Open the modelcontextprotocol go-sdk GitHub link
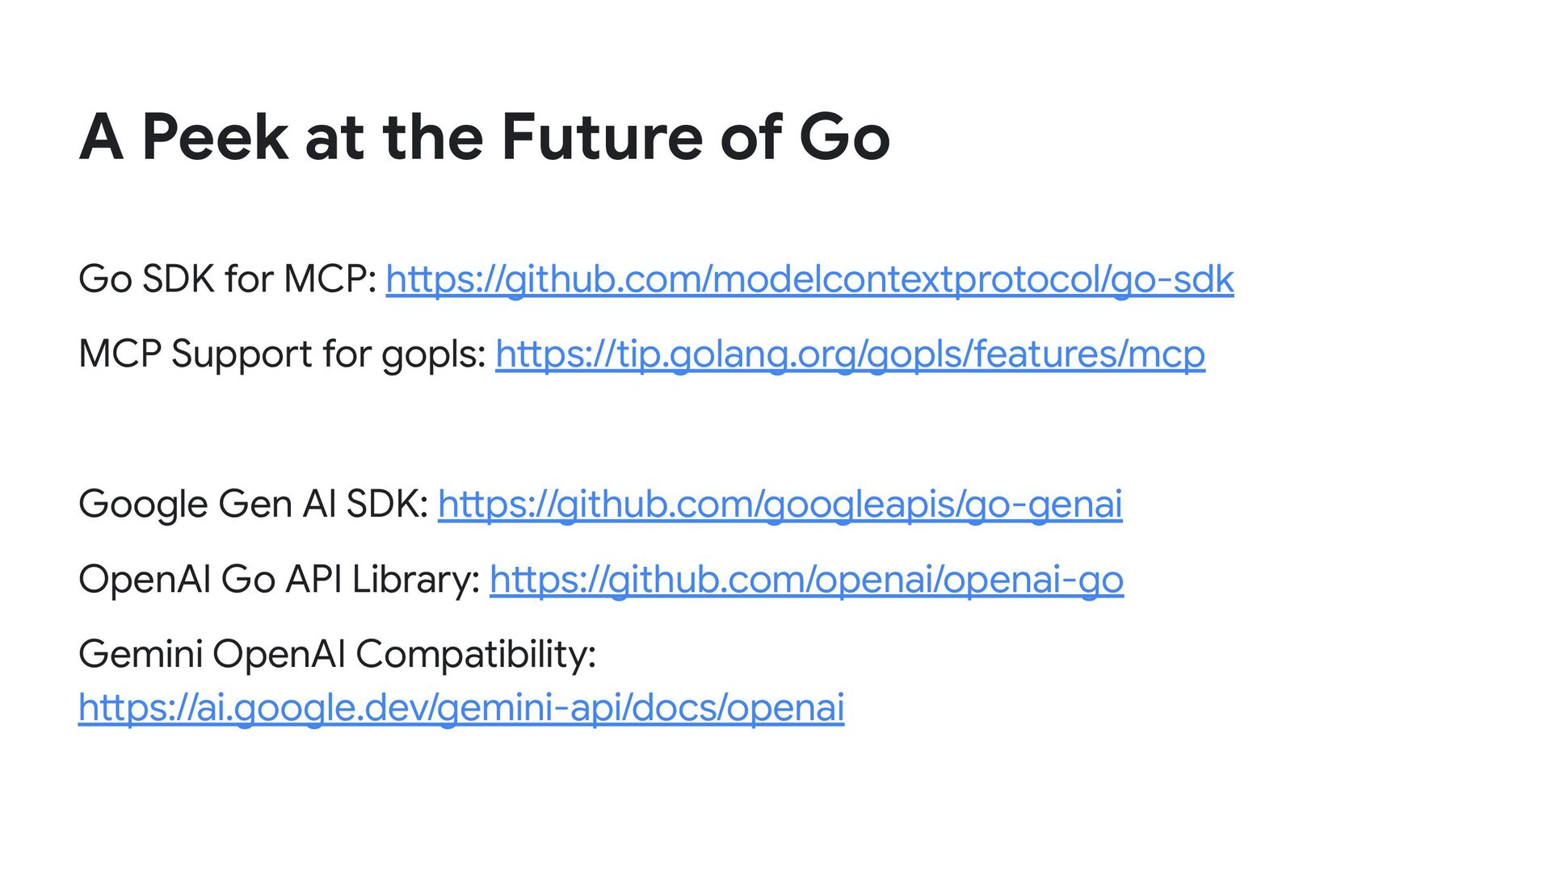Image resolution: width=1551 pixels, height=872 pixels. click(x=809, y=279)
